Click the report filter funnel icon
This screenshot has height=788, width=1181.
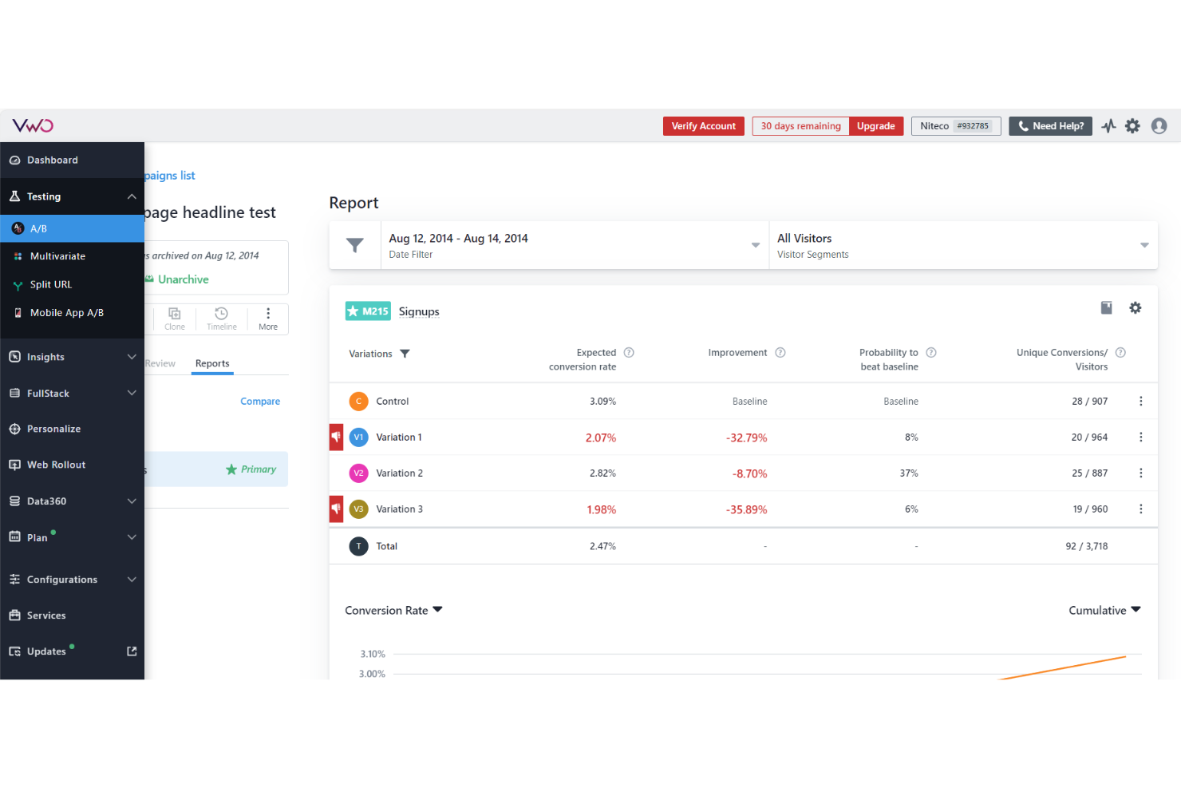click(355, 245)
